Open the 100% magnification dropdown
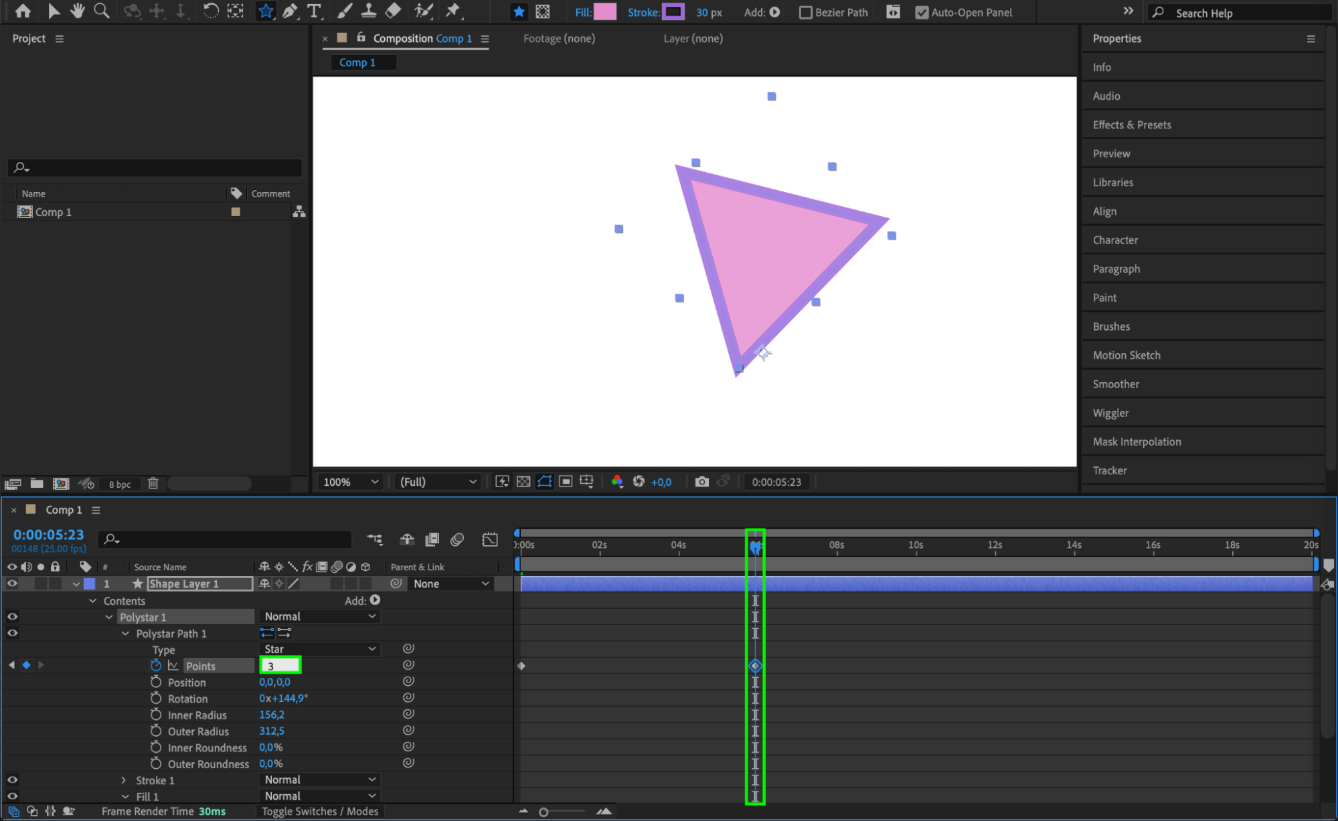Image resolution: width=1338 pixels, height=821 pixels. (351, 482)
